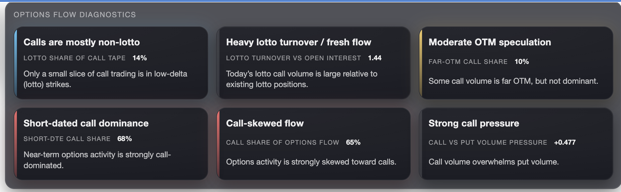This screenshot has height=192, width=621.
Task: Open the 'Strong call pressure' card
Action: point(515,144)
